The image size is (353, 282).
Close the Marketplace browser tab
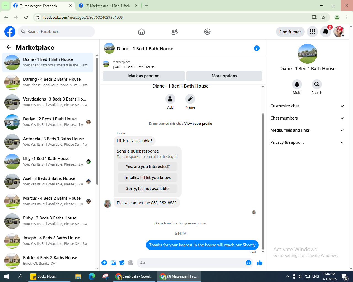pos(136,6)
